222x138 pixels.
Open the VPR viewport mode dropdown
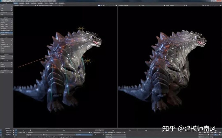click(153, 6)
